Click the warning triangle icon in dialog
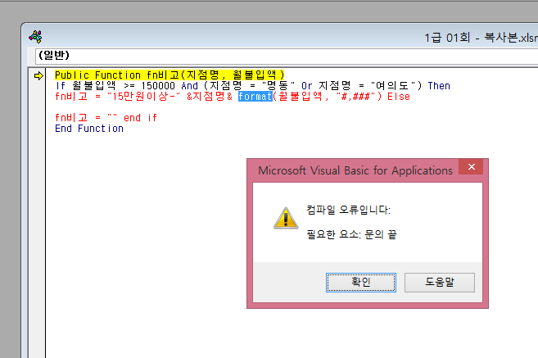The width and height of the screenshot is (538, 358). coord(284,217)
